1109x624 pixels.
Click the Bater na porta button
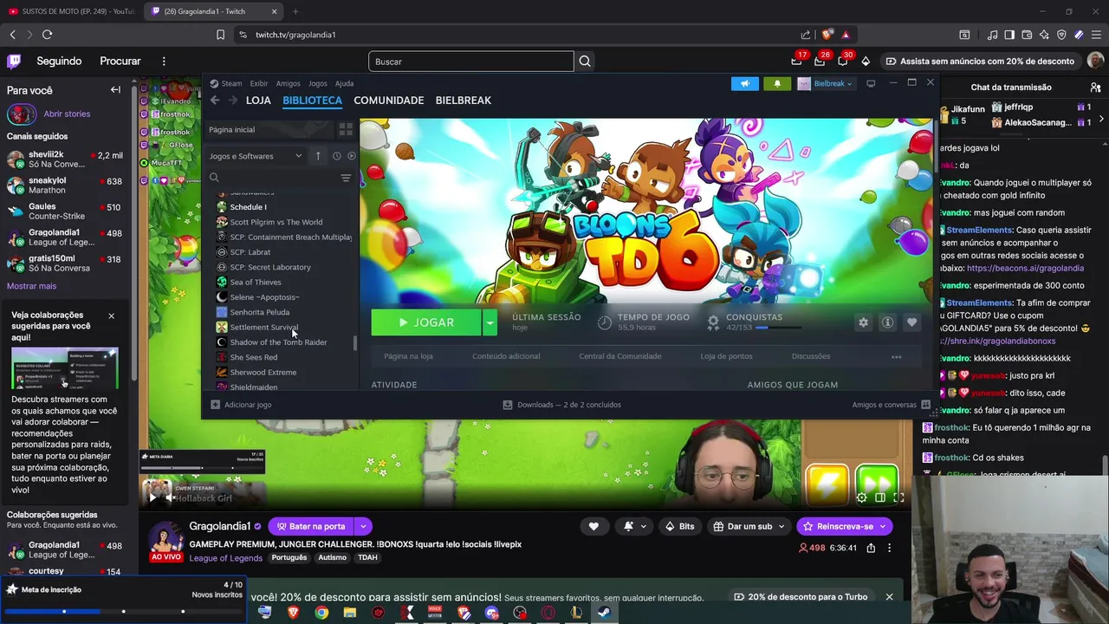312,526
